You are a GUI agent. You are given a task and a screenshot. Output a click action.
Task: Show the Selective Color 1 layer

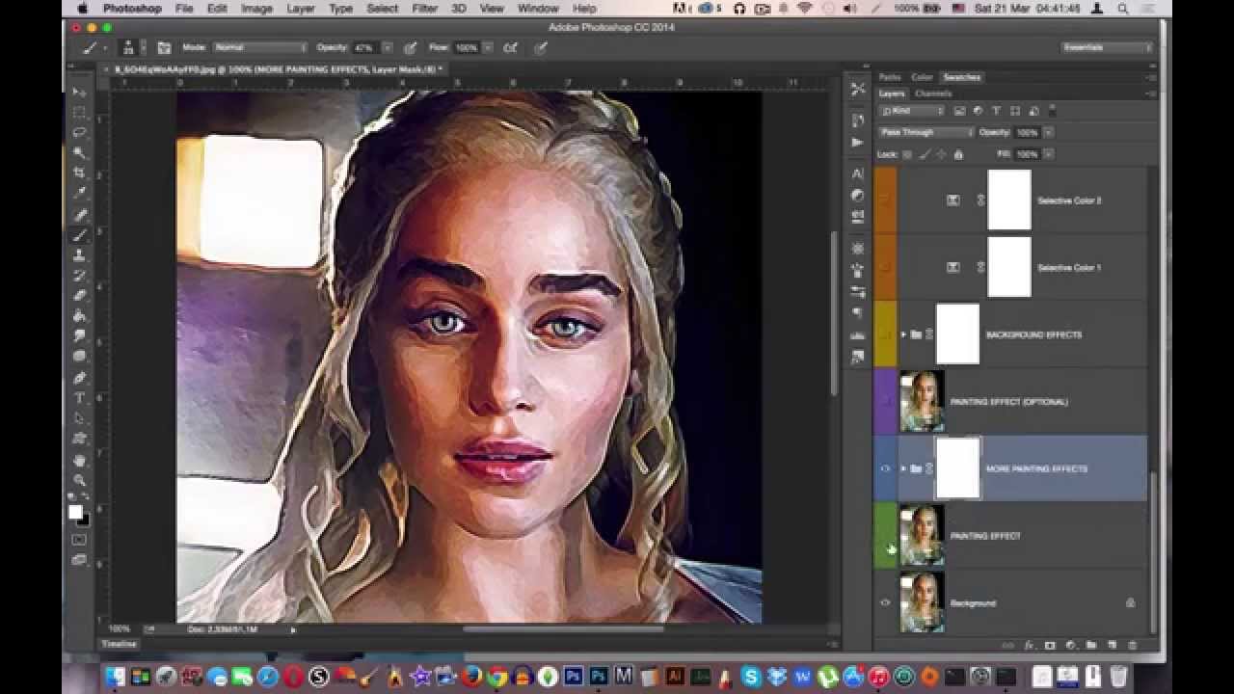885,267
